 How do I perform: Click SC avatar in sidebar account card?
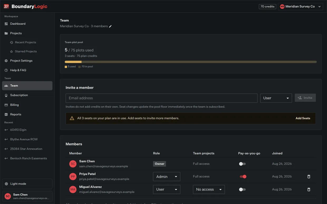[8, 196]
